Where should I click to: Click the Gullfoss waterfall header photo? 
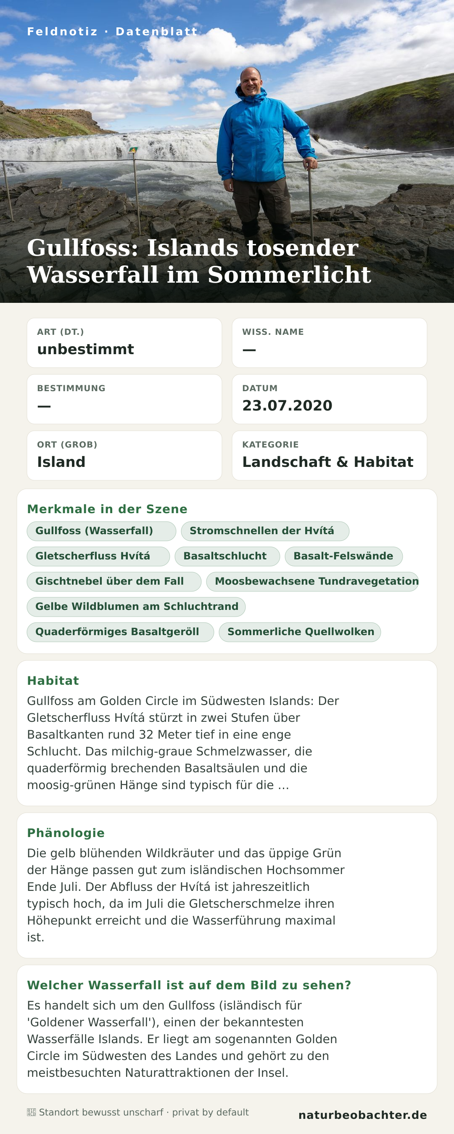(x=227, y=151)
